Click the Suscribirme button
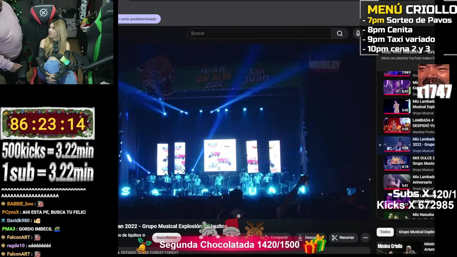This screenshot has width=457, height=257. (166, 237)
